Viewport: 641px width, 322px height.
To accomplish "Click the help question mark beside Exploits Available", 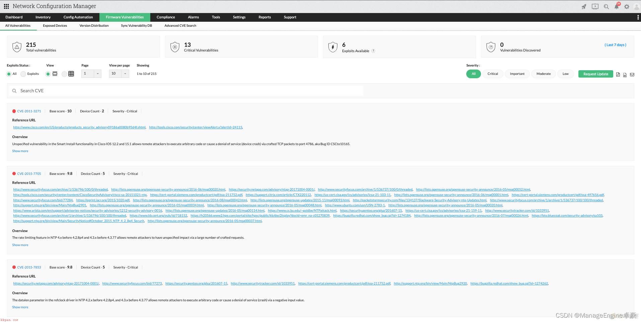I will [373, 51].
